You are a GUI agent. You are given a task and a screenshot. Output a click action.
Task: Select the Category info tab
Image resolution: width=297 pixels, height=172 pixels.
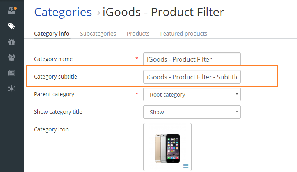pyautogui.click(x=52, y=34)
